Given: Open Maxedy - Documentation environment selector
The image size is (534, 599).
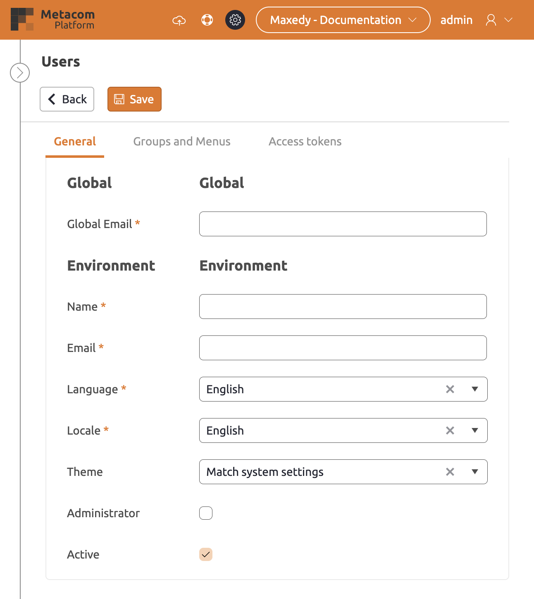Looking at the screenshot, I should click(x=343, y=20).
